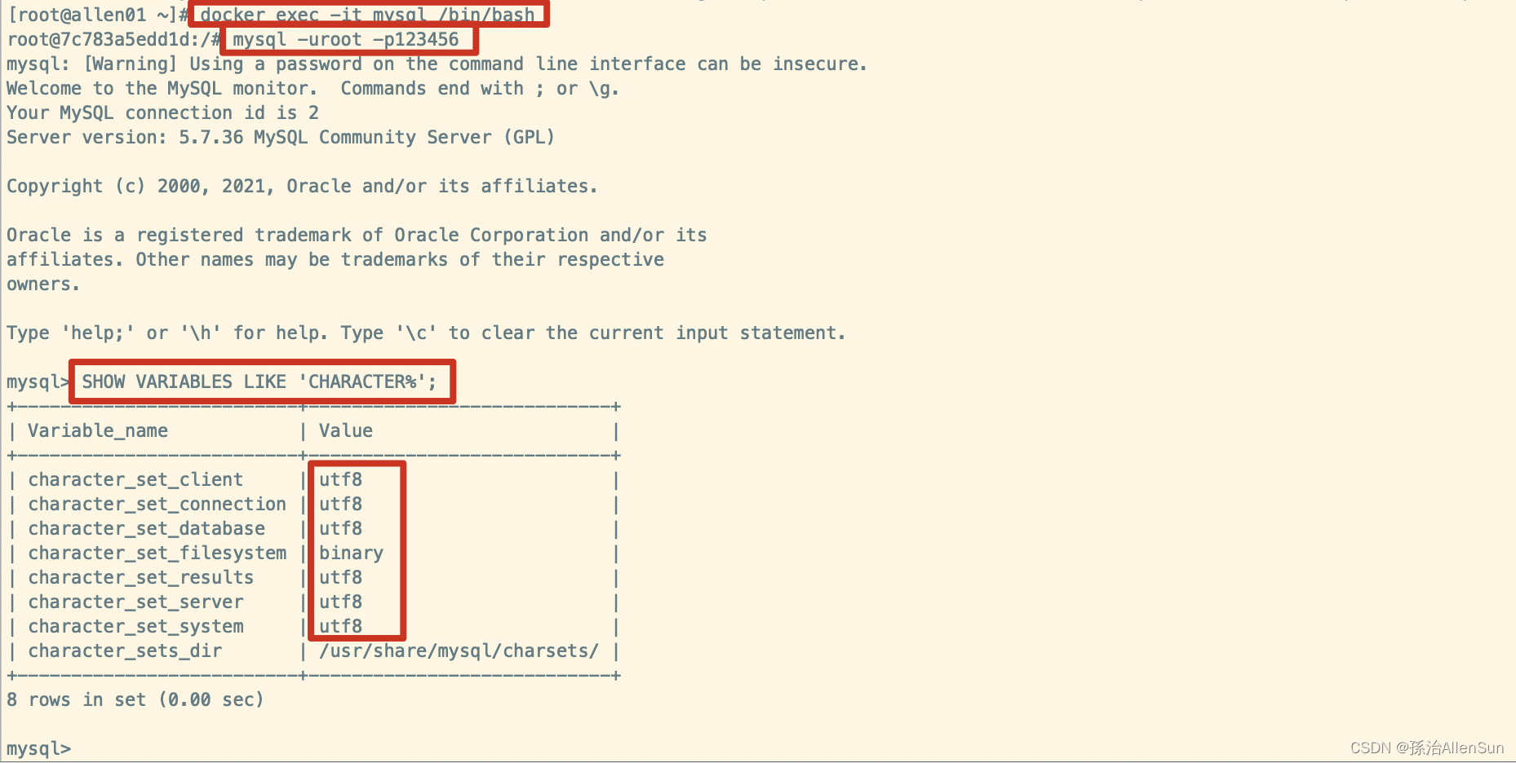Click the docker exec command text

tap(367, 14)
